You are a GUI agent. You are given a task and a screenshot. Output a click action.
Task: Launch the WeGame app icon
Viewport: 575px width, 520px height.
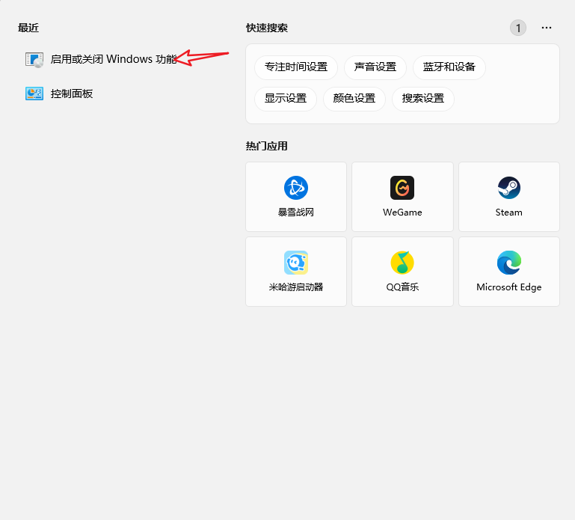(x=402, y=188)
